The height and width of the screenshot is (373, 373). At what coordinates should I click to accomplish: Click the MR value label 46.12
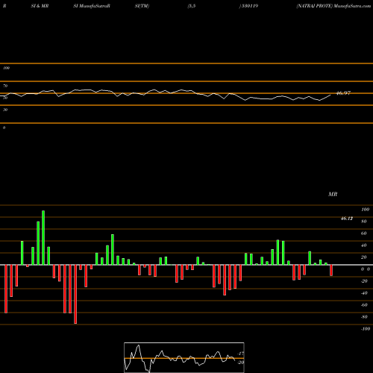pyautogui.click(x=347, y=219)
